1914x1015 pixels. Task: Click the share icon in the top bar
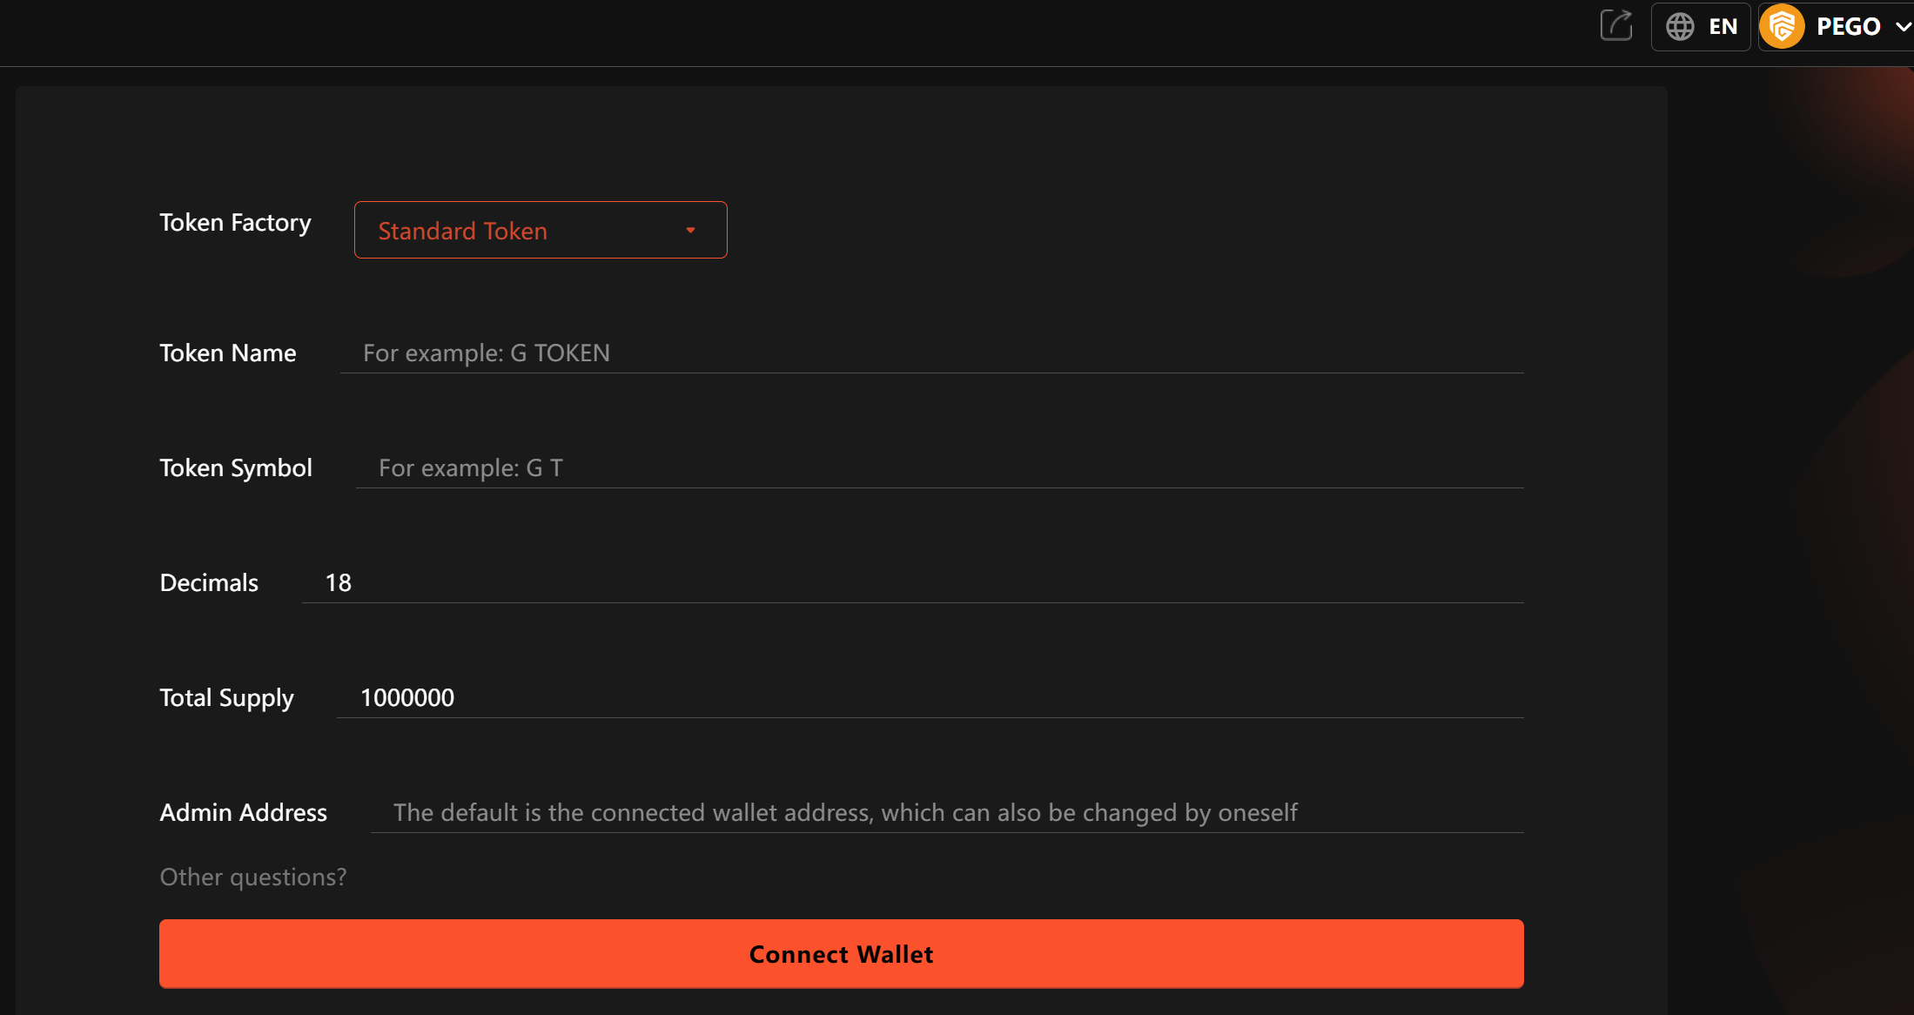[1616, 25]
